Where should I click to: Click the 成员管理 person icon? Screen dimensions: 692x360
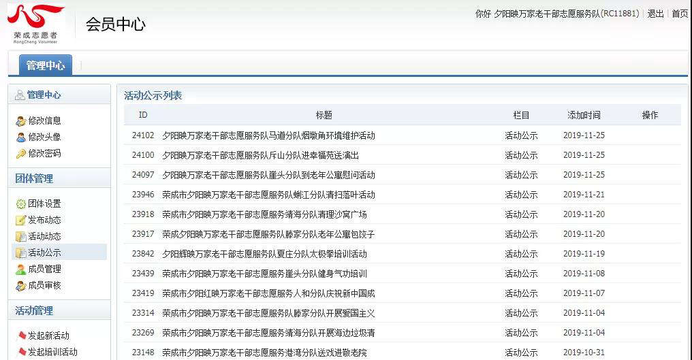(x=20, y=269)
